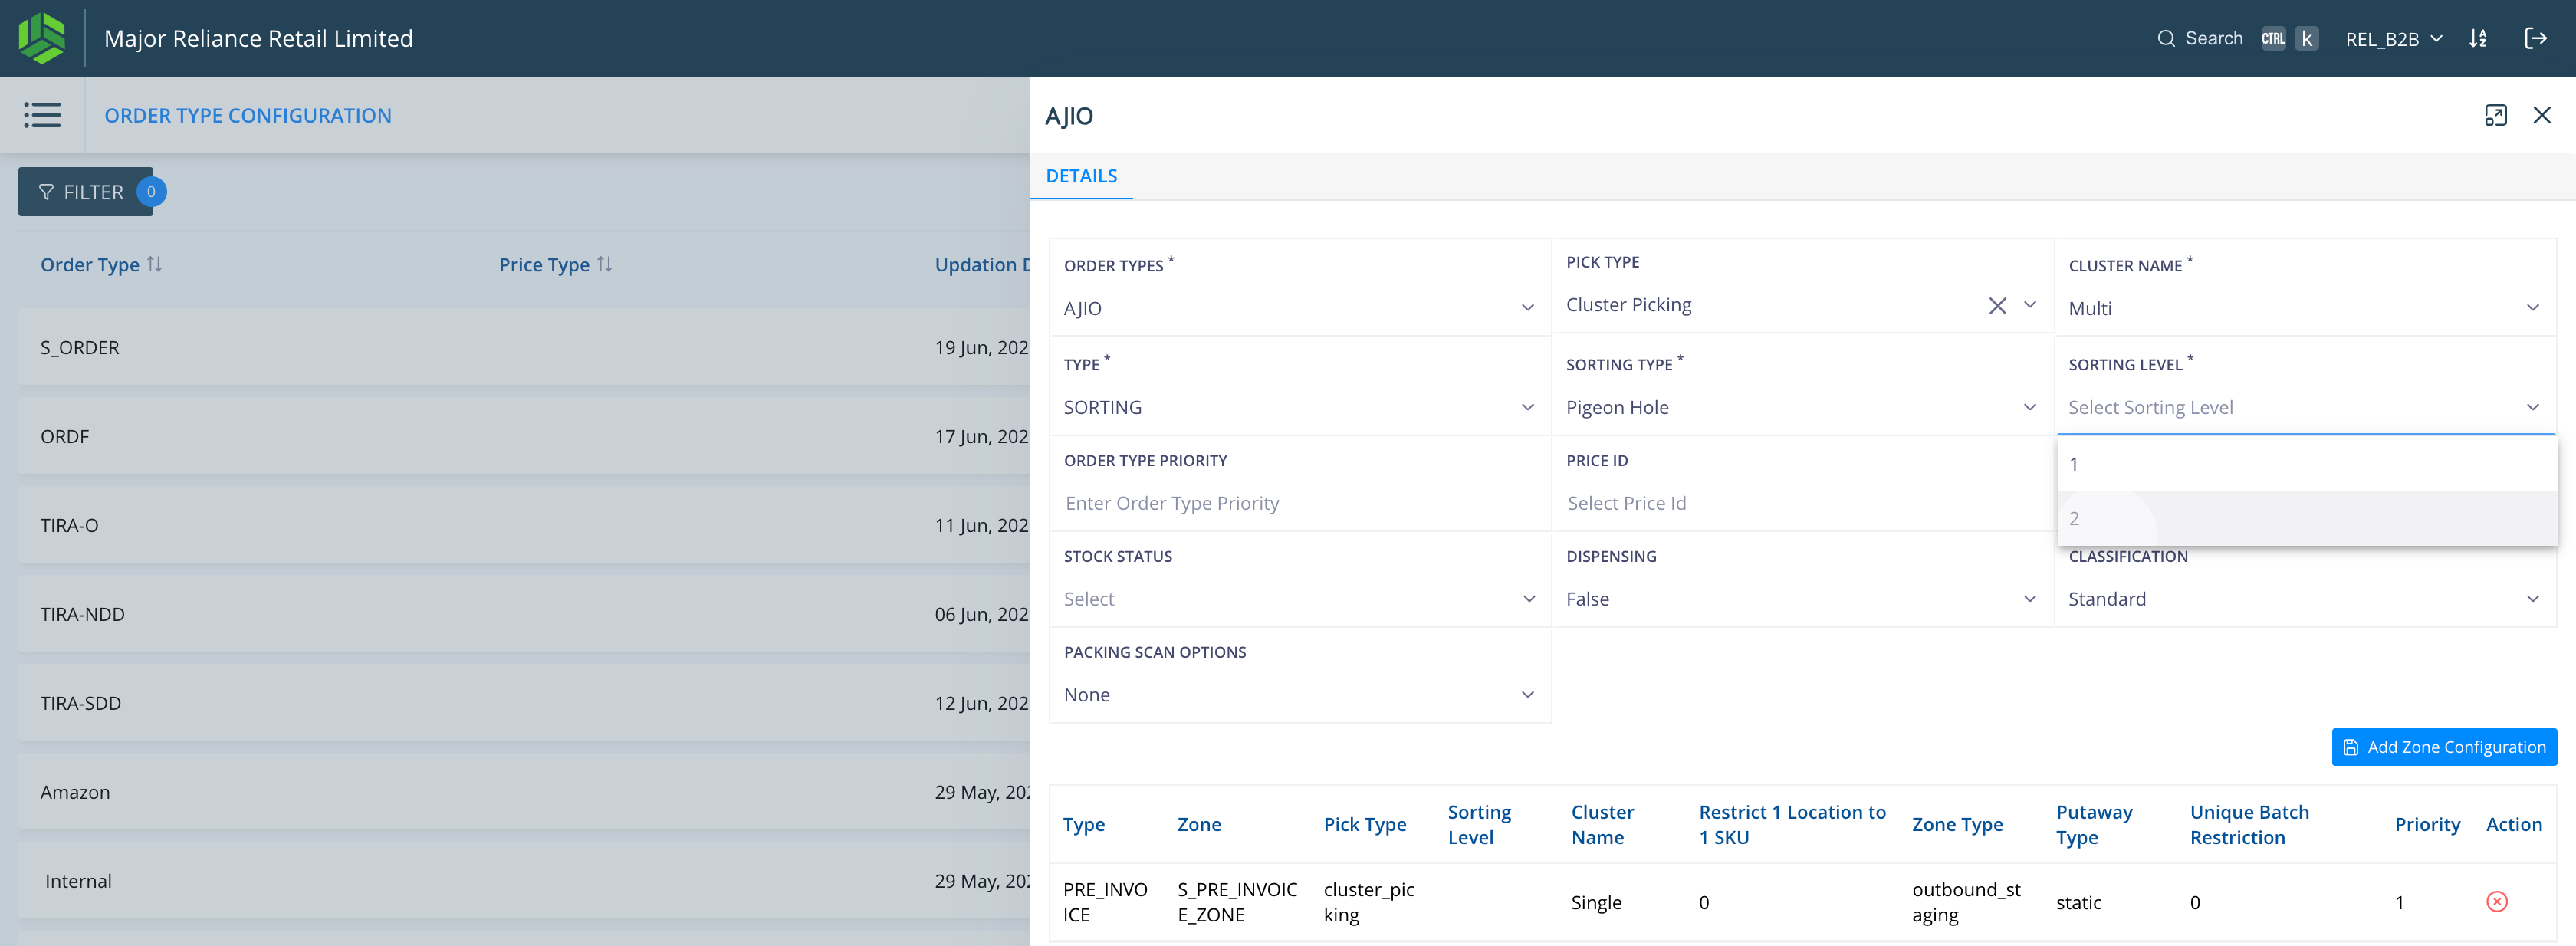This screenshot has height=946, width=2576.
Task: Click the Major Reliance Retail Limited title
Action: tap(258, 38)
